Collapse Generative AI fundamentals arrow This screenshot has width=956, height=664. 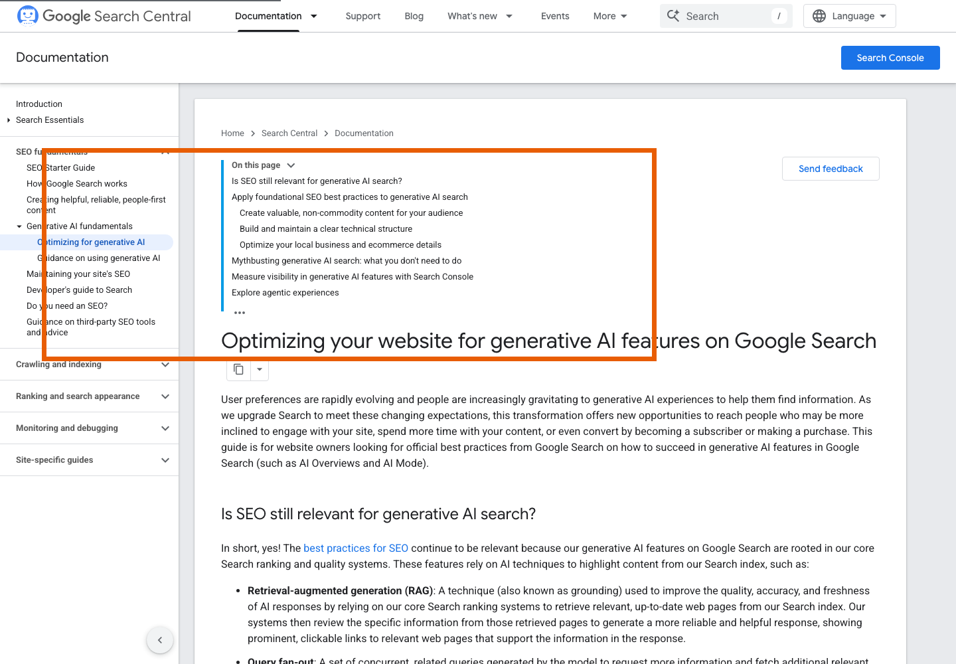19,226
